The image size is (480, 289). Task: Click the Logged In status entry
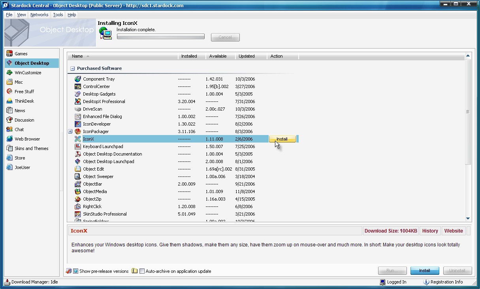393,282
